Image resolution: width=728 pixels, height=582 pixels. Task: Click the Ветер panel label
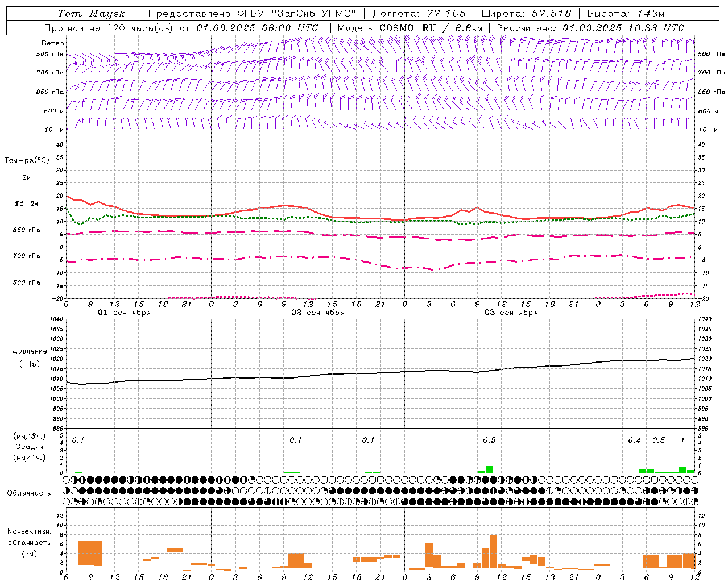(53, 43)
